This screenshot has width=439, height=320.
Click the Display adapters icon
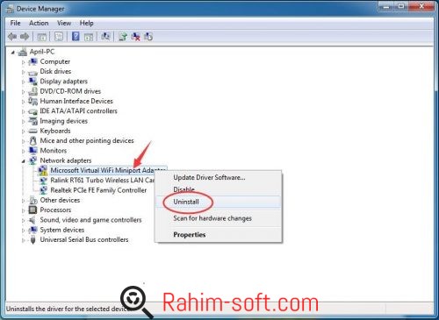33,82
